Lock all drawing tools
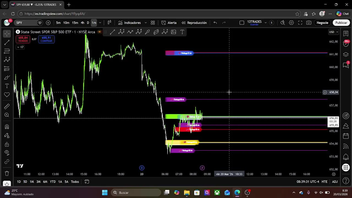Viewport: 352px width, 198px height. point(7,144)
